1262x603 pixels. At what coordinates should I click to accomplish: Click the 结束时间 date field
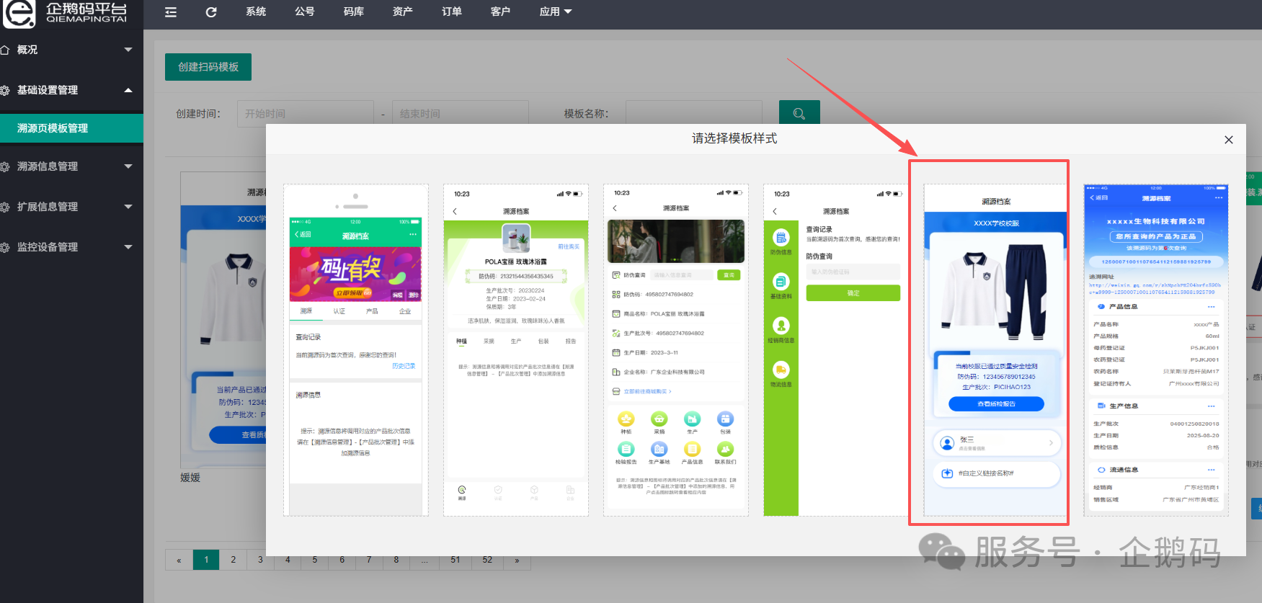point(461,114)
